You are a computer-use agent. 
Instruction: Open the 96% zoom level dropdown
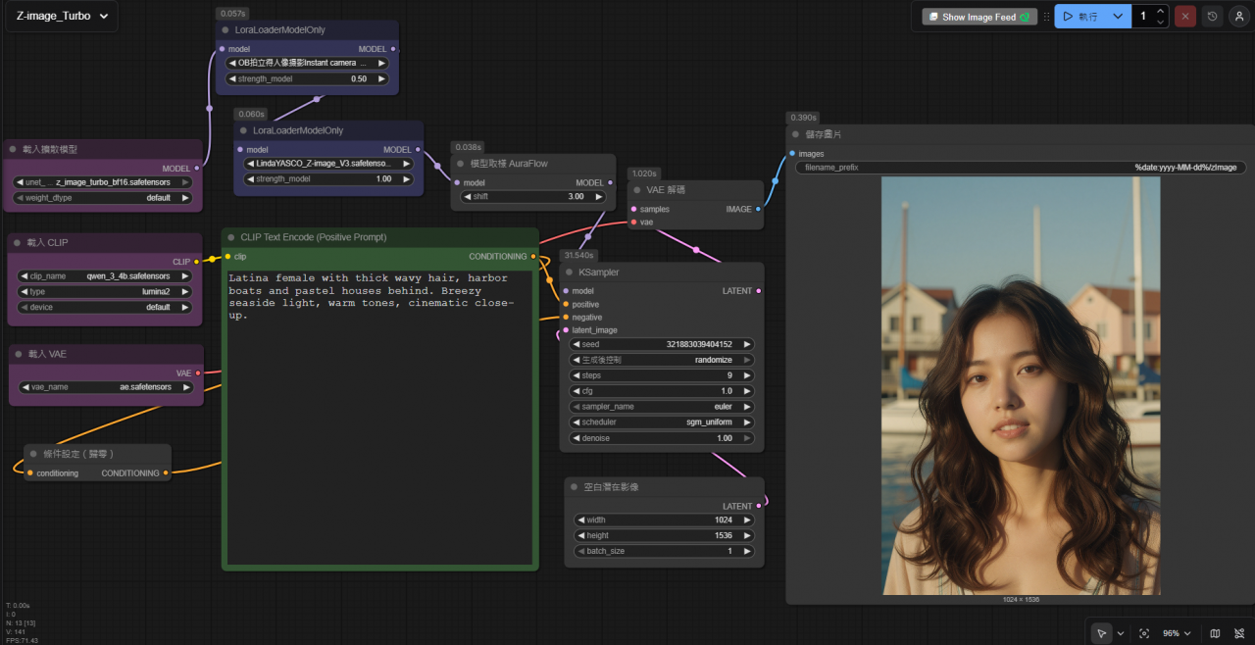click(x=1177, y=633)
